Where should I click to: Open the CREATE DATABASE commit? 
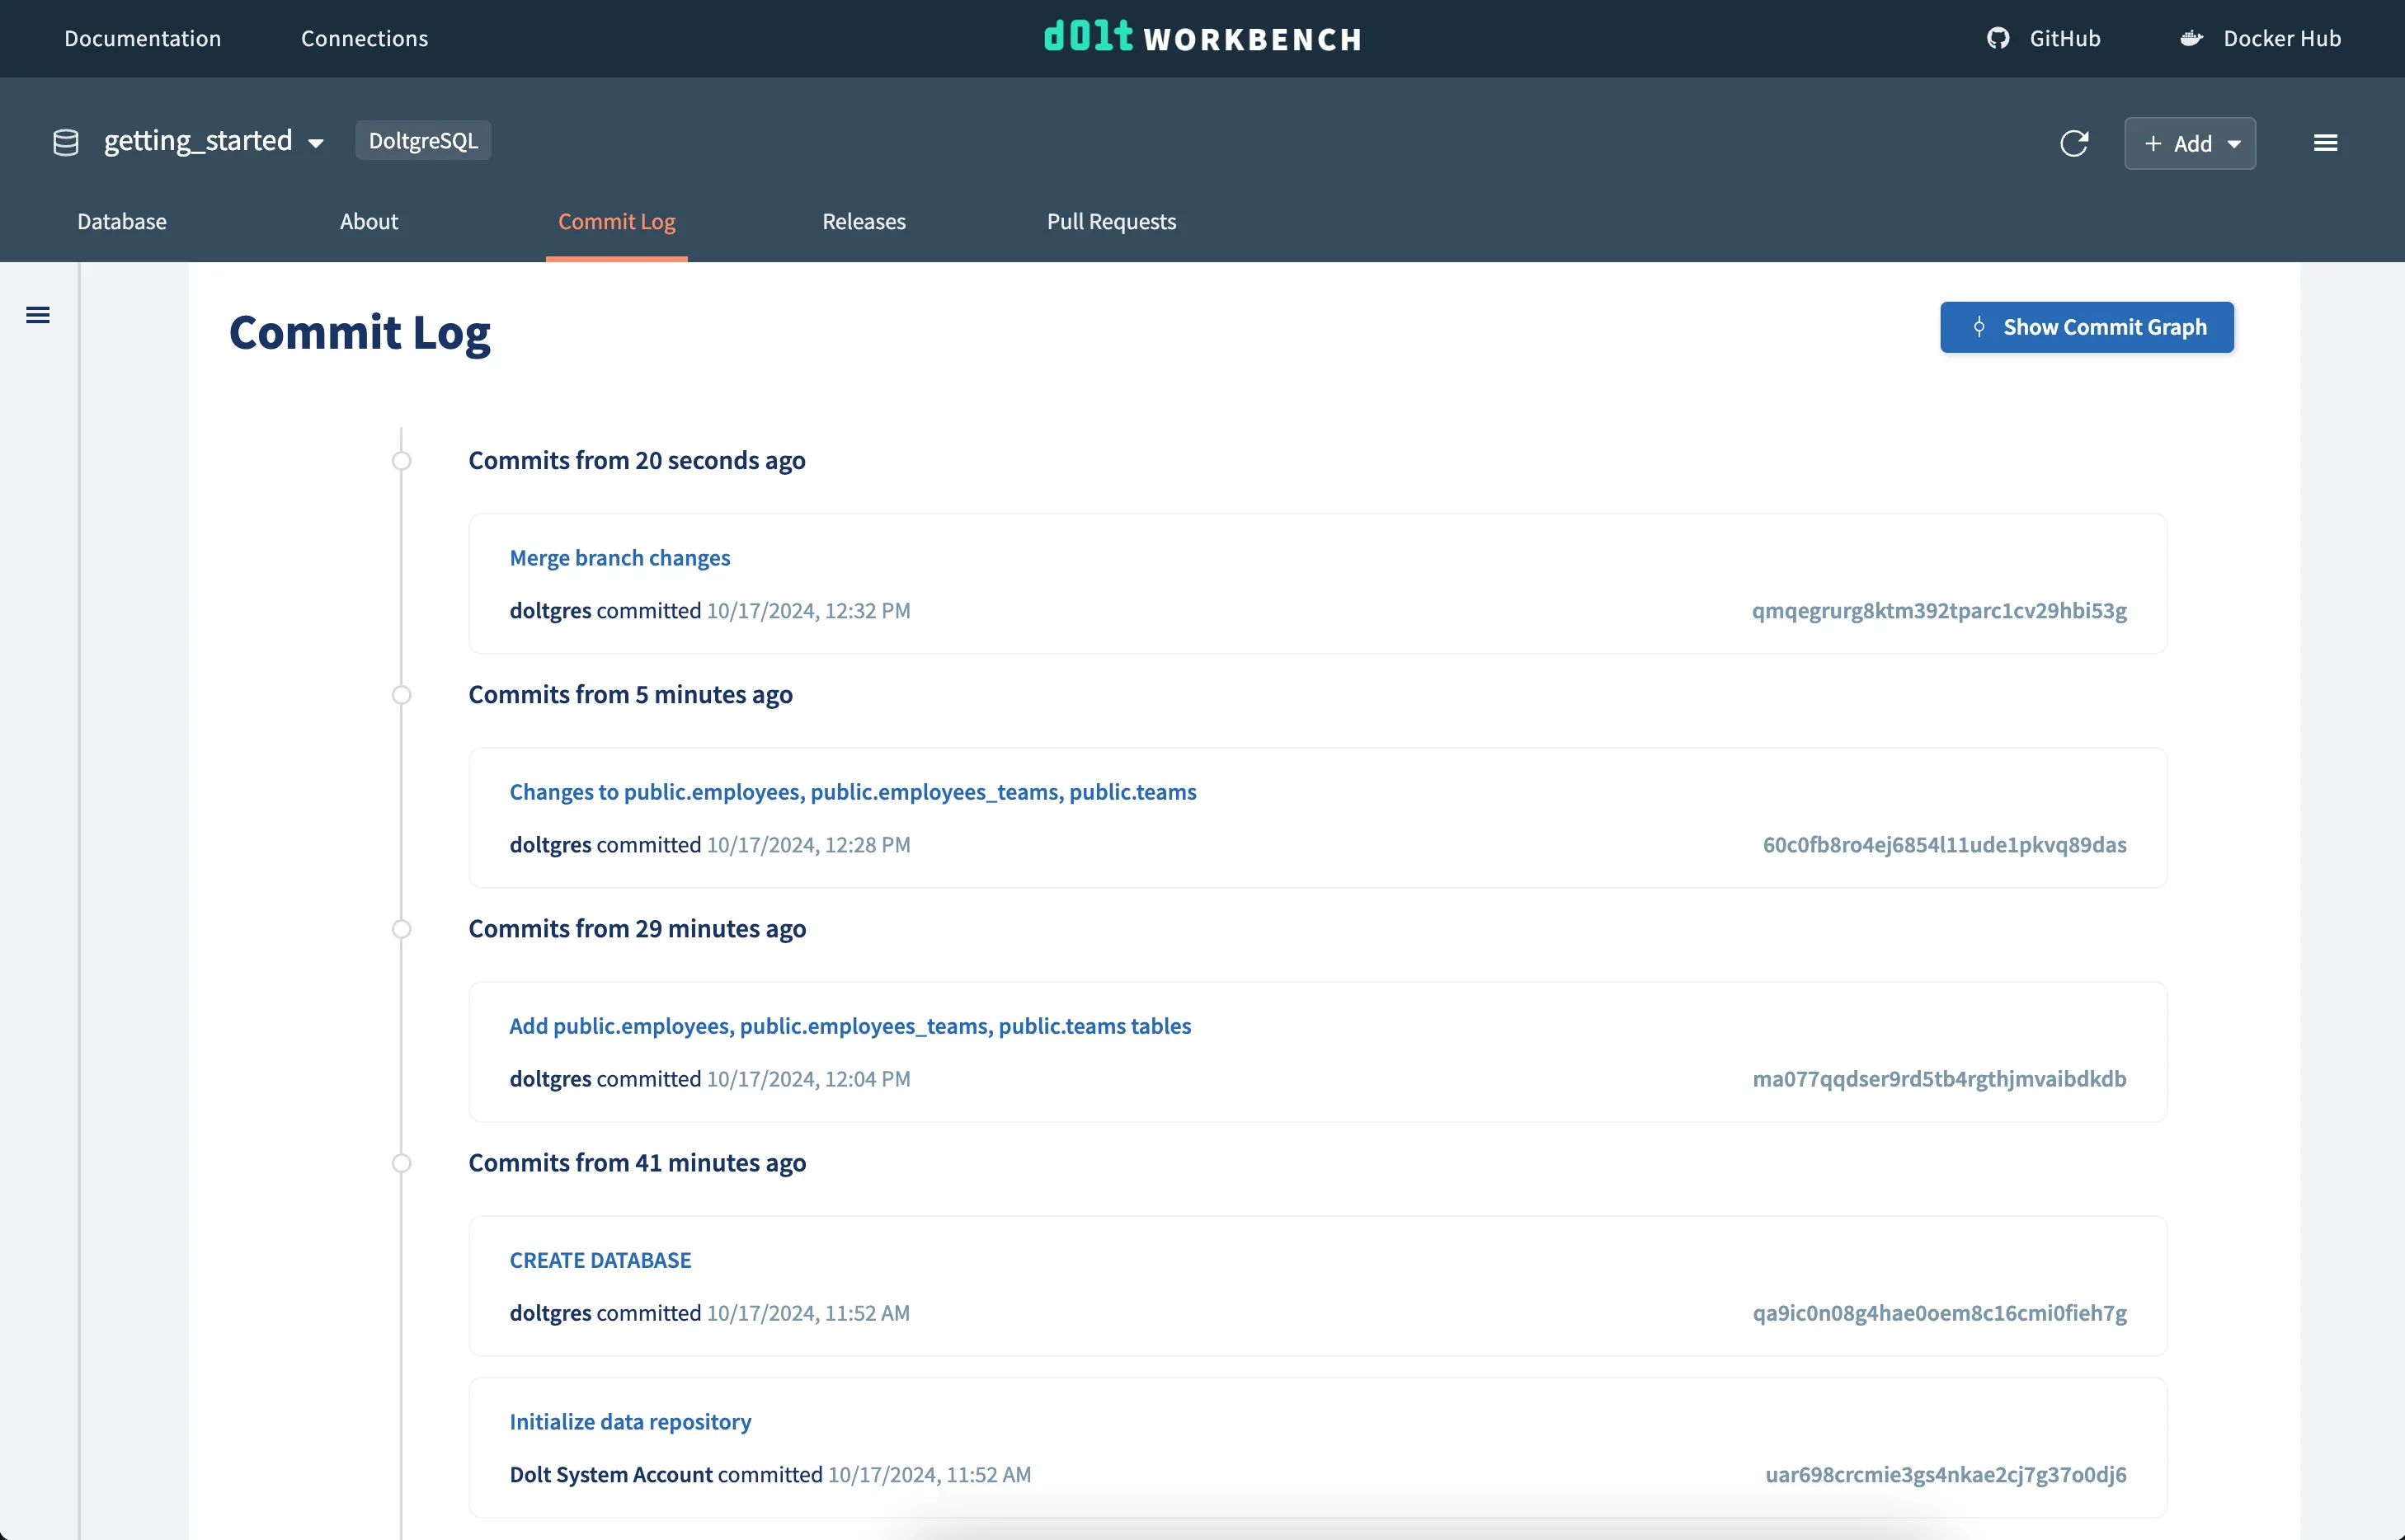[600, 1260]
